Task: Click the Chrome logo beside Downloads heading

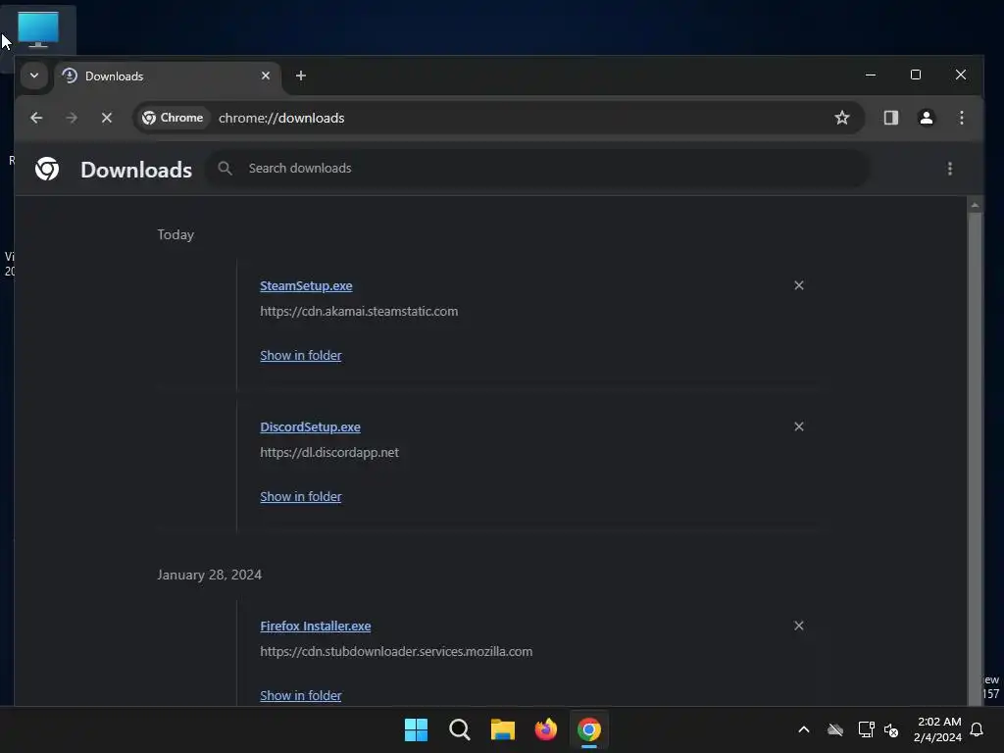Action: (47, 169)
